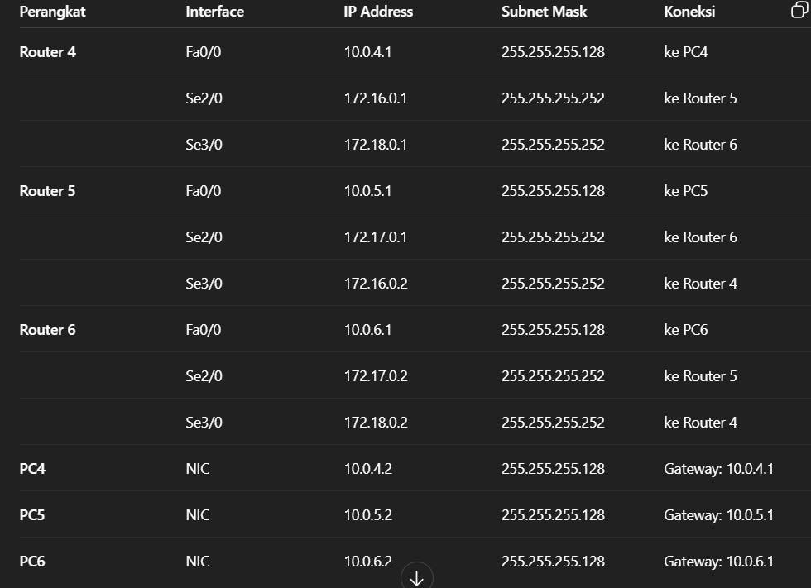This screenshot has height=588, width=811.
Task: Click IP address 10.0.4.2 for PC4
Action: (x=367, y=469)
